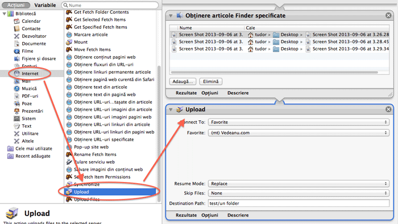The height and width of the screenshot is (224, 398).
Task: Click the Dezvoltator tools icon
Action: (x=16, y=36)
